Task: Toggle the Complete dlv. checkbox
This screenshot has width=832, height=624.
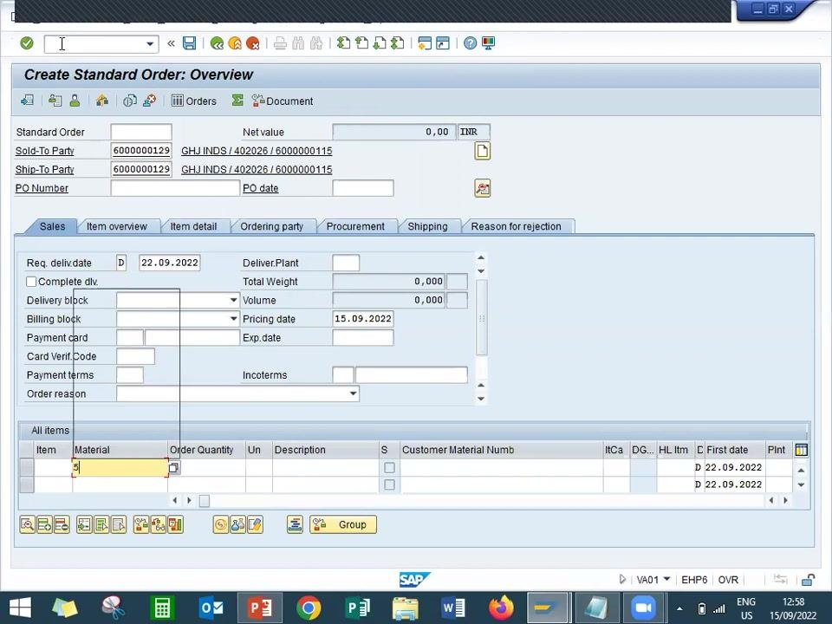Action: (31, 282)
